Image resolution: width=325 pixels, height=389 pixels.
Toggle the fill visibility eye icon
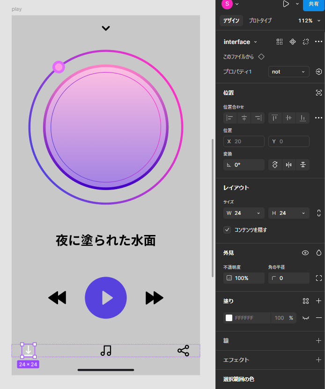tap(306, 318)
